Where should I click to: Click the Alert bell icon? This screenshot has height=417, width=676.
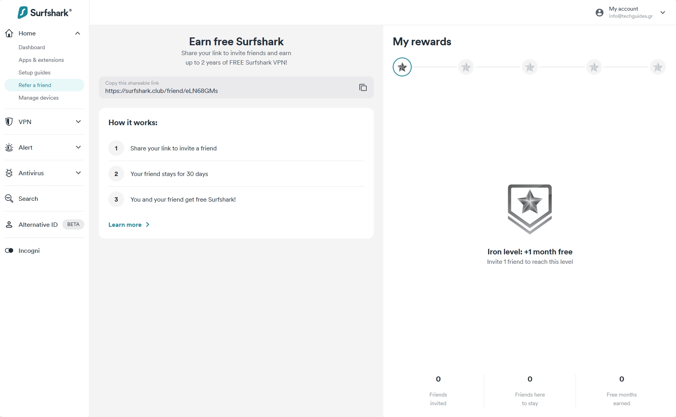(9, 147)
